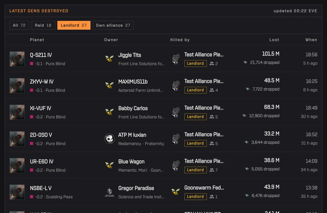Screen dimensions: 327x213
Task: Click Test Alliance logo in ZKYV-W IV row
Action: pos(176,85)
